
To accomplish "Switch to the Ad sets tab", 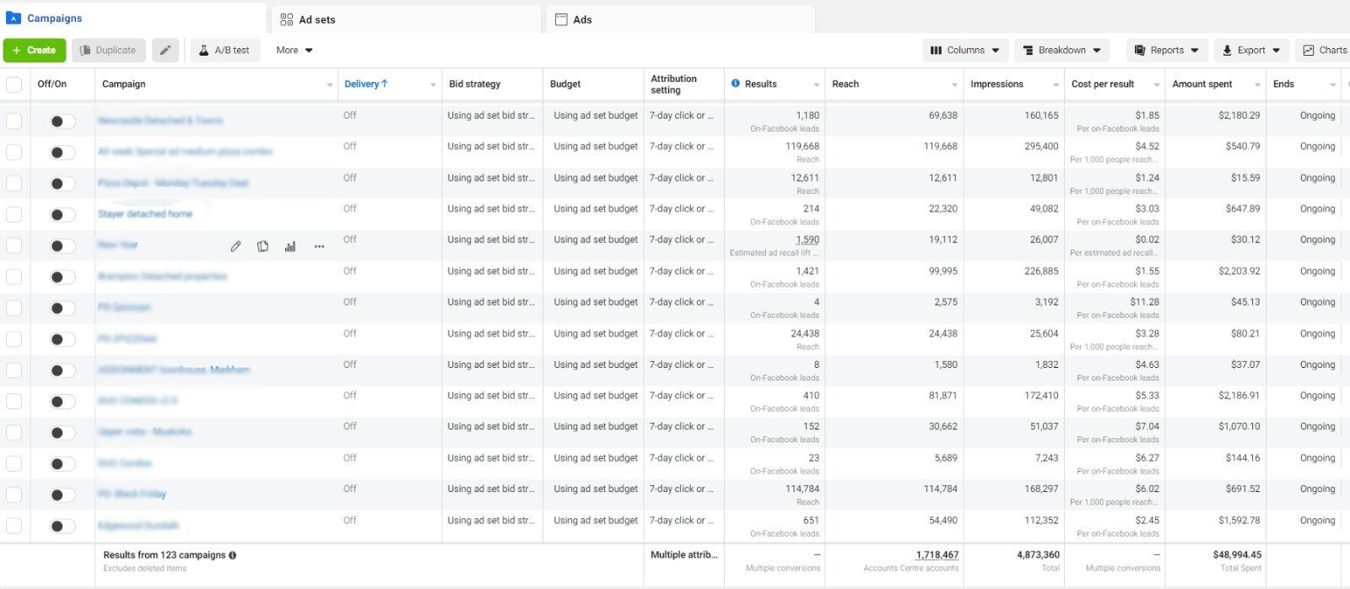I will [316, 19].
